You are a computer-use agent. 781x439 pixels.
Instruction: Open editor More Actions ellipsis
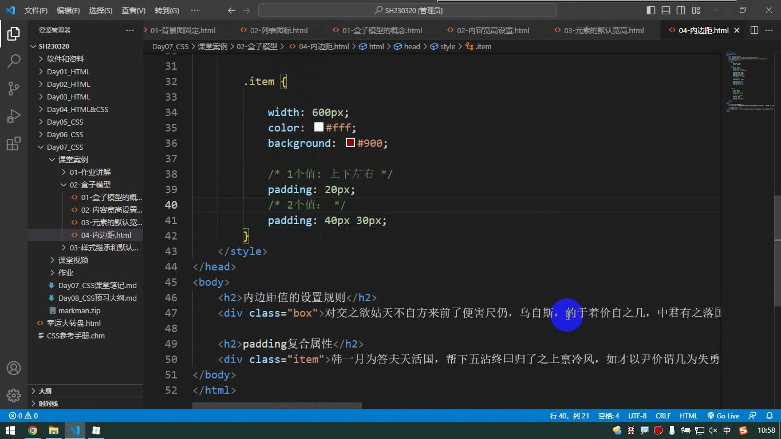[x=770, y=30]
